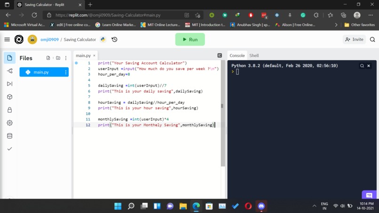379x213 pixels.
Task: Refresh the browser page
Action: pos(34,15)
